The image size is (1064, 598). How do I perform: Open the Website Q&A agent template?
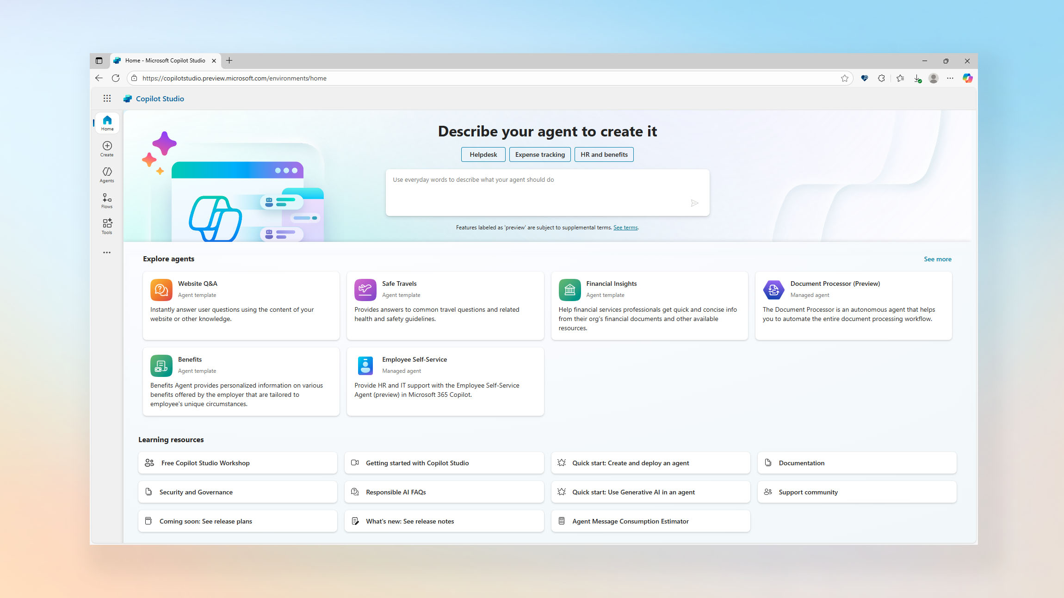(x=241, y=305)
